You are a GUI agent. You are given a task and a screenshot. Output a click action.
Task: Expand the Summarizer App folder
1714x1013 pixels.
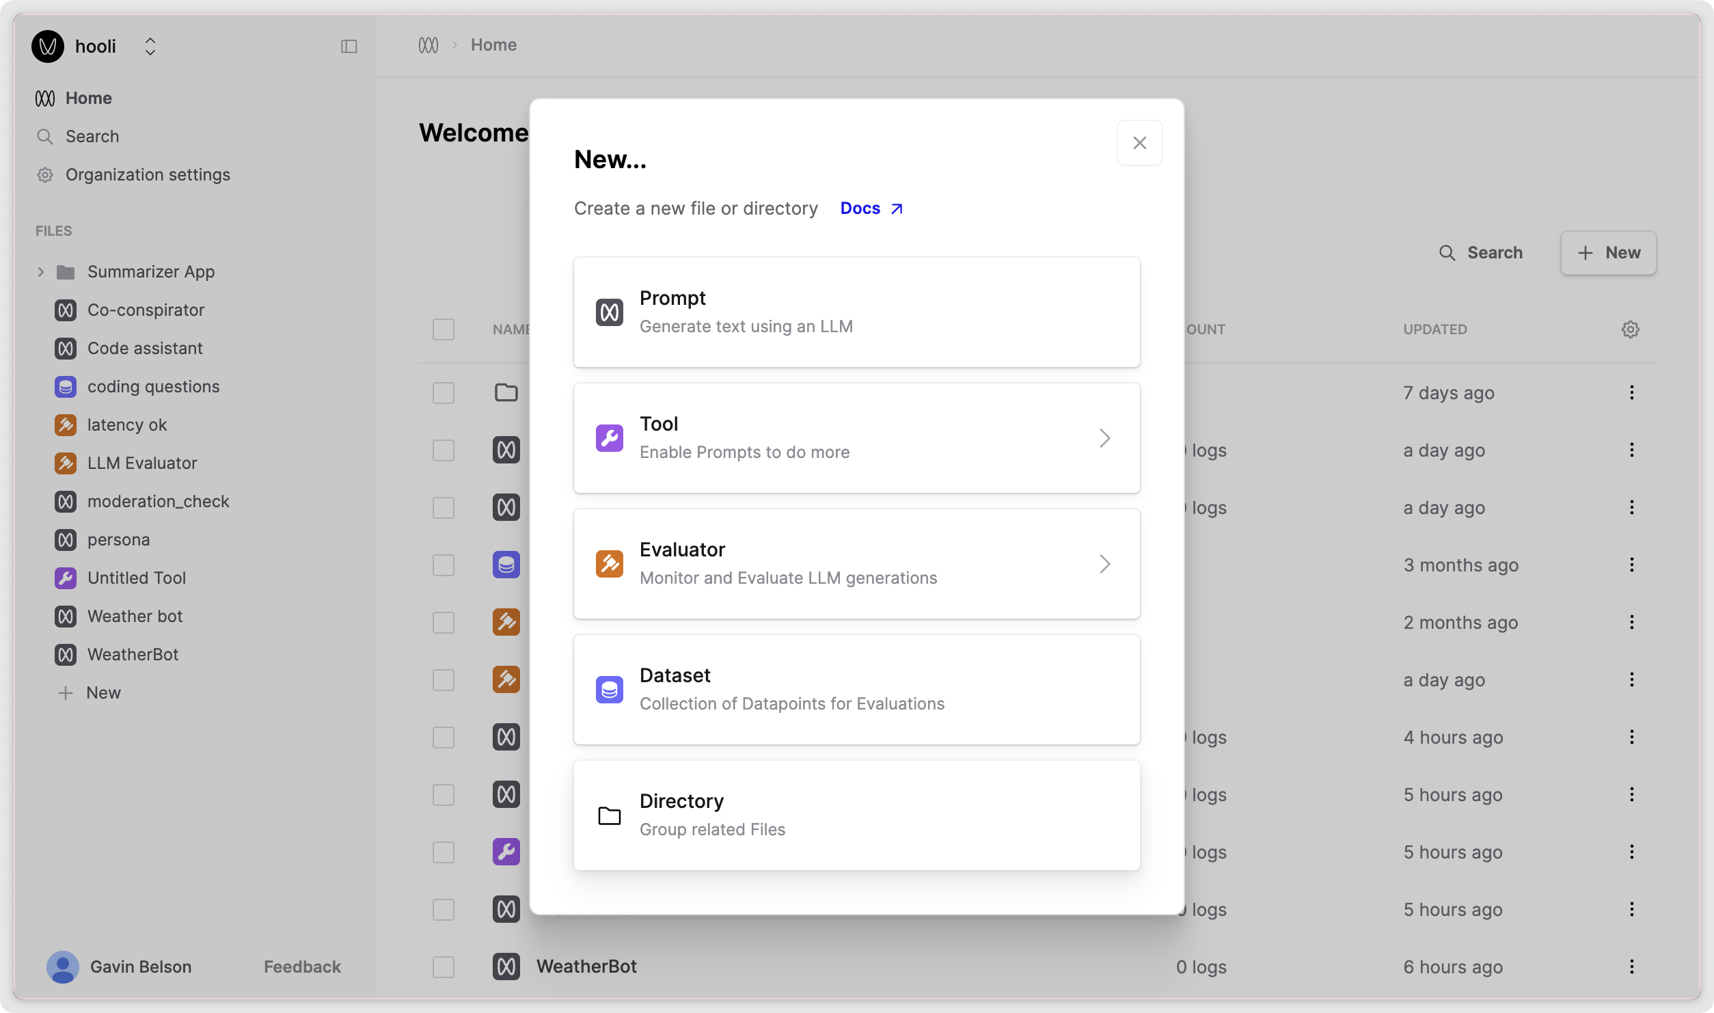tap(40, 271)
